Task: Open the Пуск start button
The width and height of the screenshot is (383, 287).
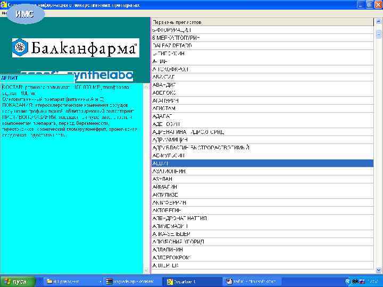Action: (x=17, y=282)
